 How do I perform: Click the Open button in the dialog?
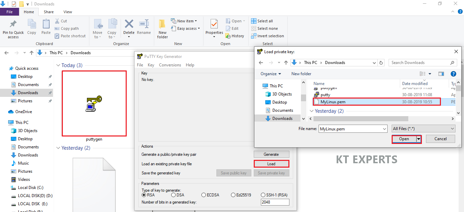(x=404, y=139)
